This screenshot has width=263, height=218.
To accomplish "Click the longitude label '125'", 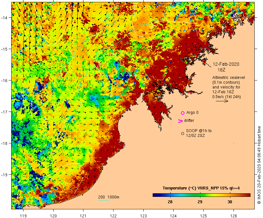I will (204, 216).
